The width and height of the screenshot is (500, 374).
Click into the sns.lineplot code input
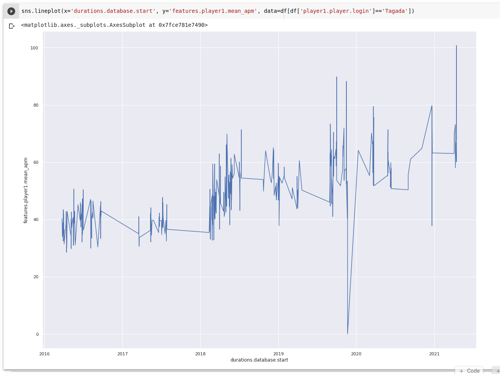[259, 11]
